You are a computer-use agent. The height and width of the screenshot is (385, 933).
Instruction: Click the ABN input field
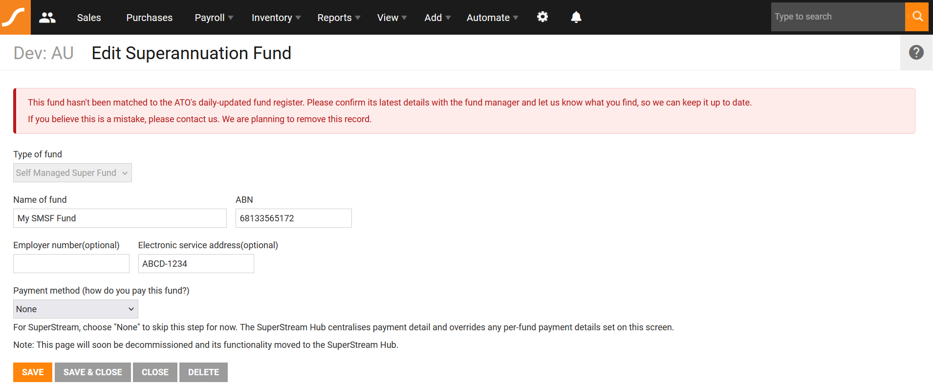[294, 218]
